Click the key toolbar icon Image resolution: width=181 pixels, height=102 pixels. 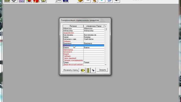[x=58, y=1]
